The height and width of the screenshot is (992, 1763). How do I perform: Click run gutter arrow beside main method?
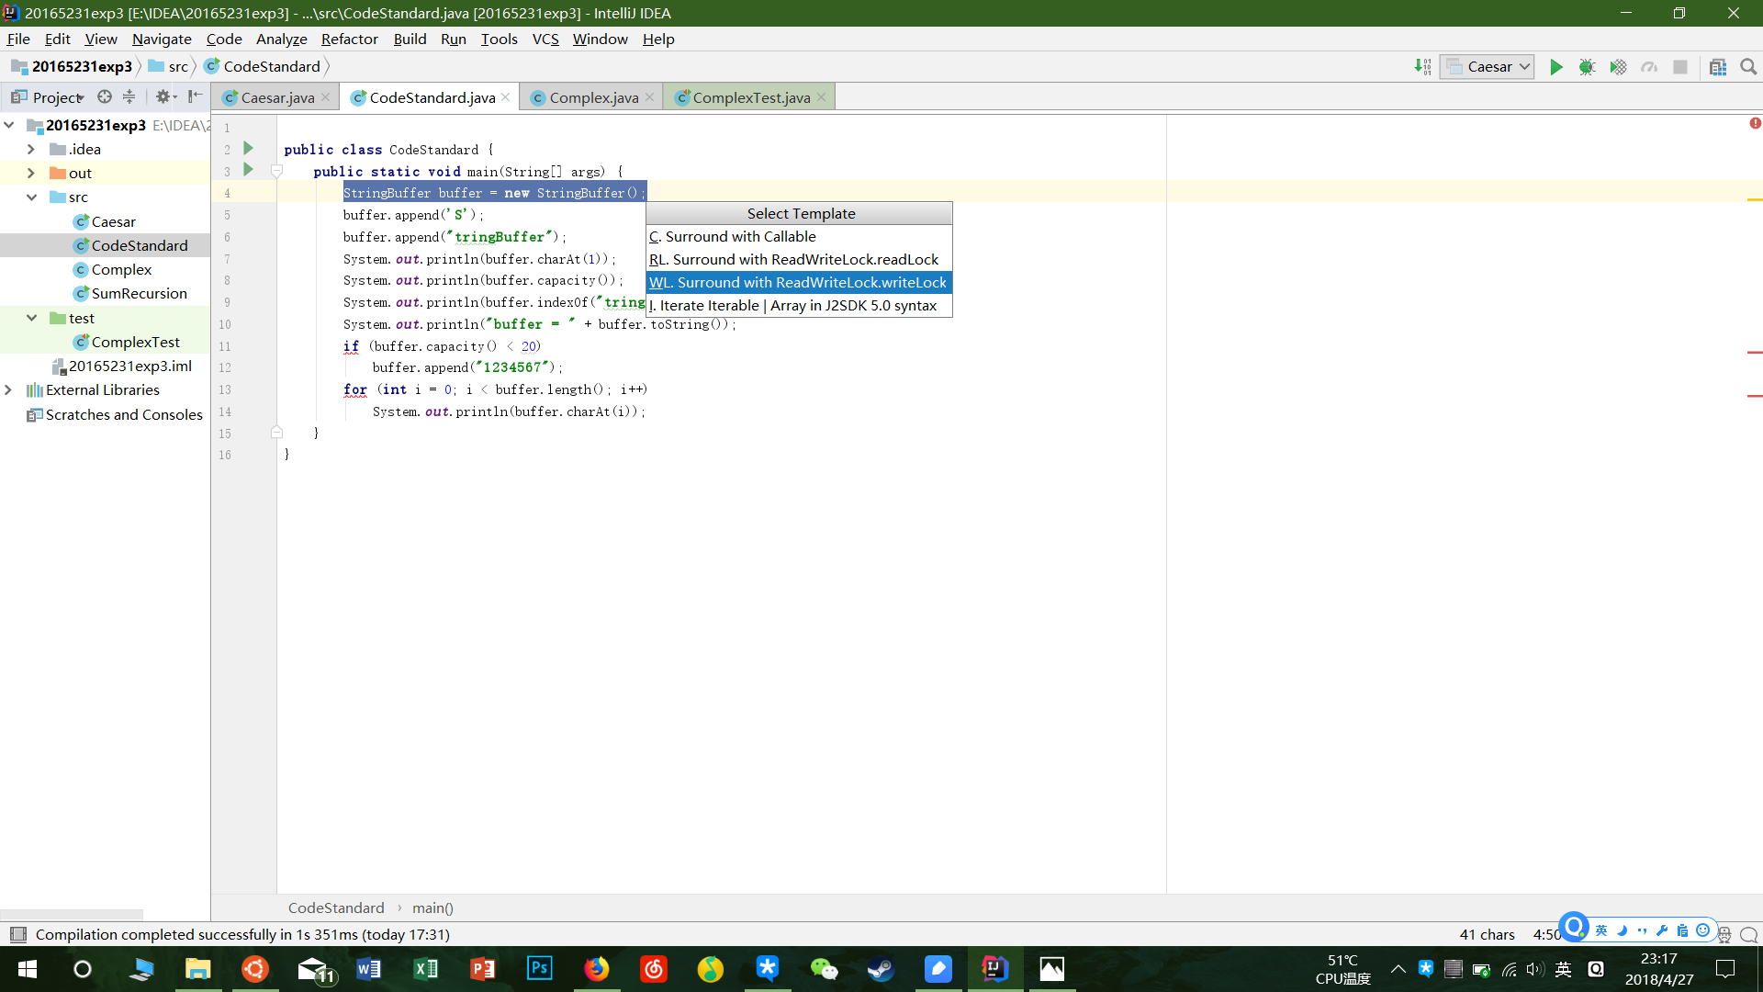[248, 170]
